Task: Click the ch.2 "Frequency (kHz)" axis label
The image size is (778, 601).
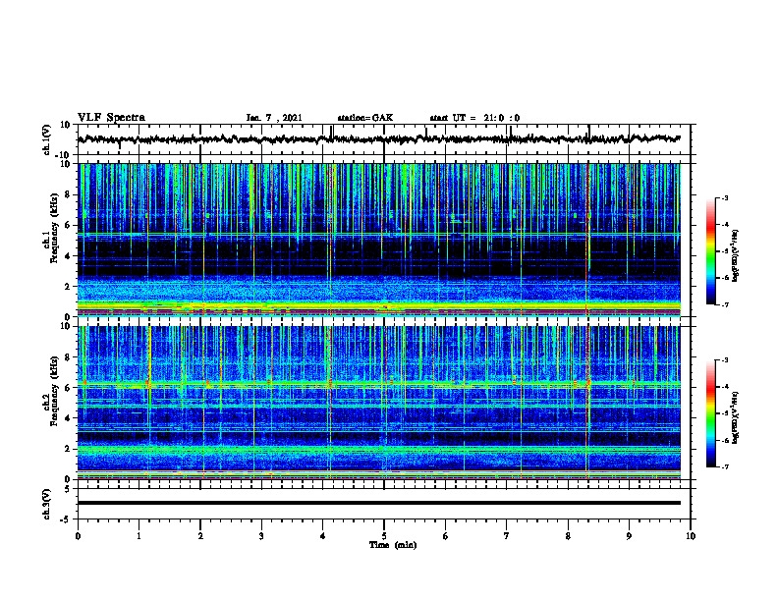Action: 55,391
